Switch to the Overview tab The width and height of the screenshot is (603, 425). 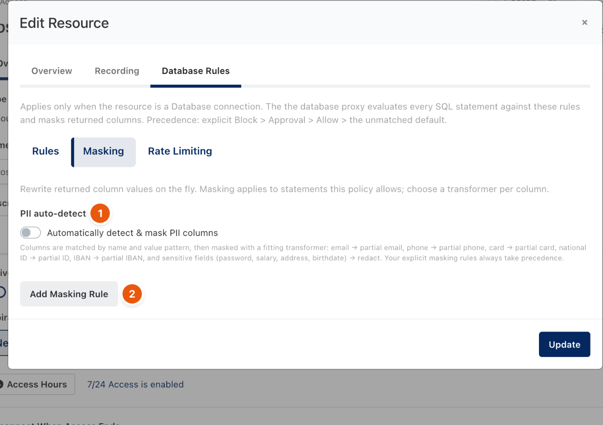52,71
